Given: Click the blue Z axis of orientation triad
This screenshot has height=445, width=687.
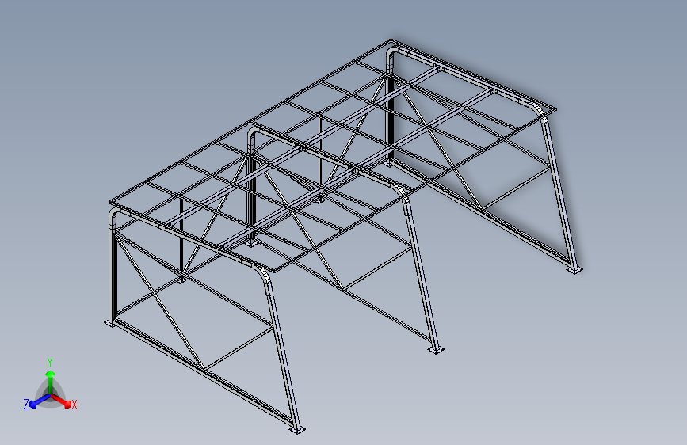Looking at the screenshot, I should click(x=40, y=401).
